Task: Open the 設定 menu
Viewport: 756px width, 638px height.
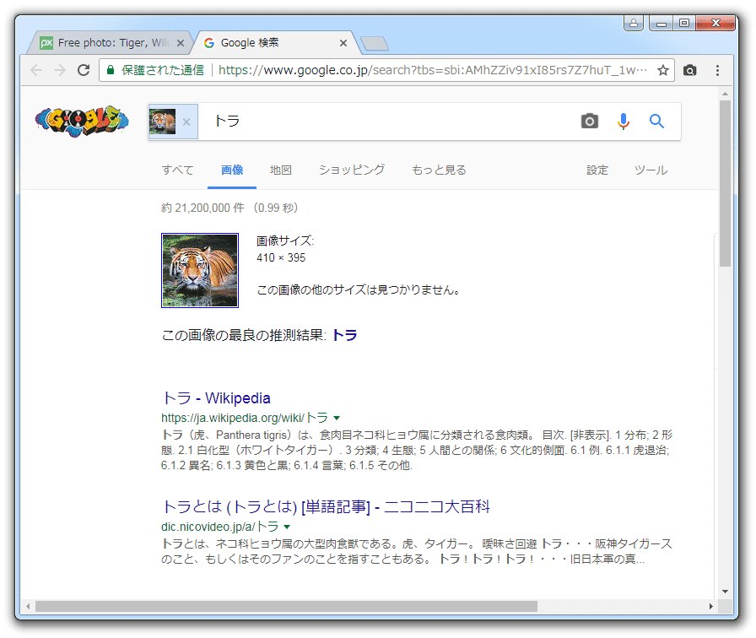Action: (x=597, y=170)
